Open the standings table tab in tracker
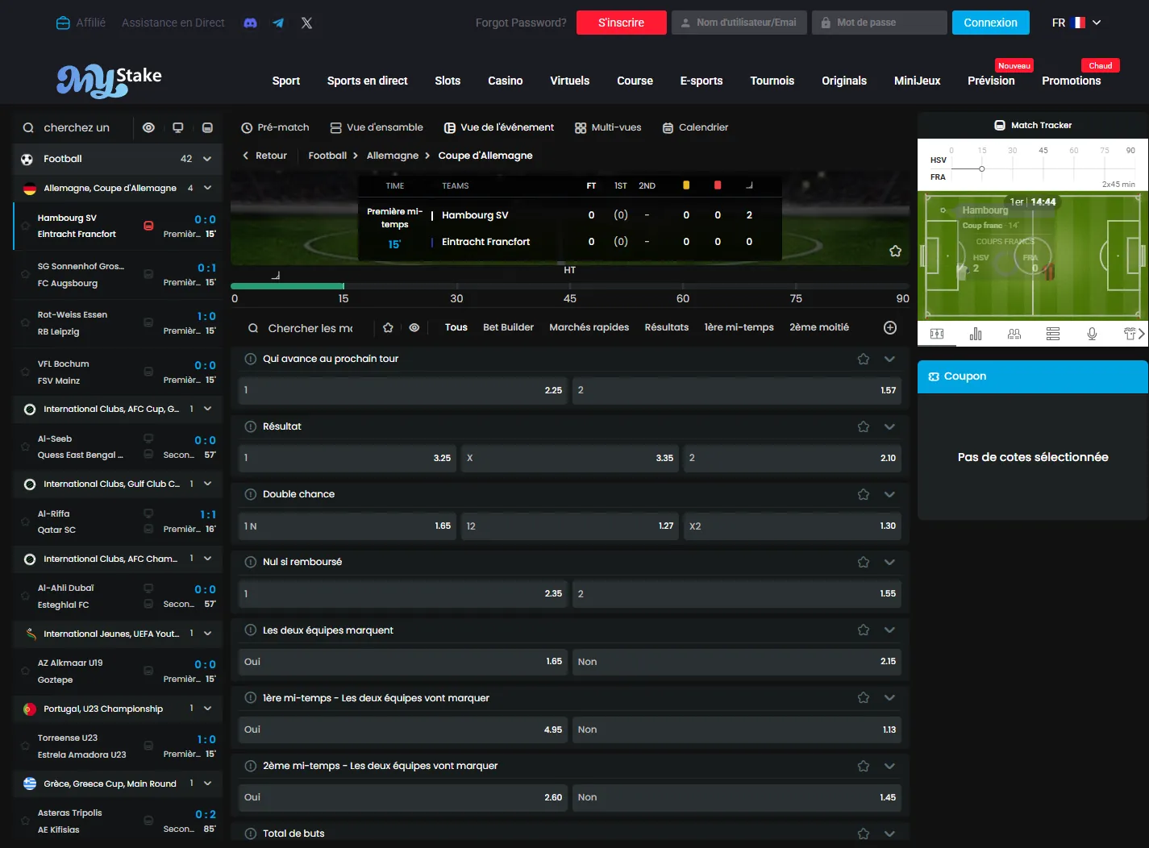This screenshot has width=1149, height=848. 1053,334
